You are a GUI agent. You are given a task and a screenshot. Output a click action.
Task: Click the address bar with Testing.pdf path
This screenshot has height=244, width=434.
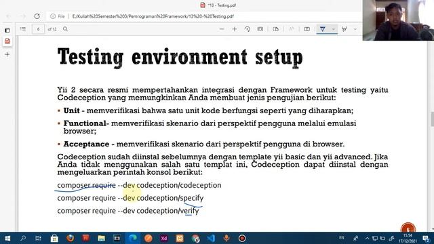(x=153, y=16)
